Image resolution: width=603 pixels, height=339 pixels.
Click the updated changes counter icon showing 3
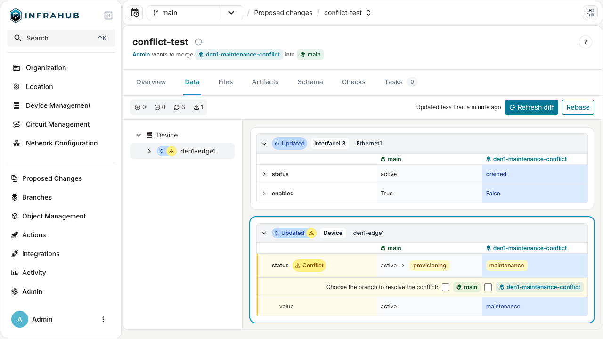tap(176, 107)
